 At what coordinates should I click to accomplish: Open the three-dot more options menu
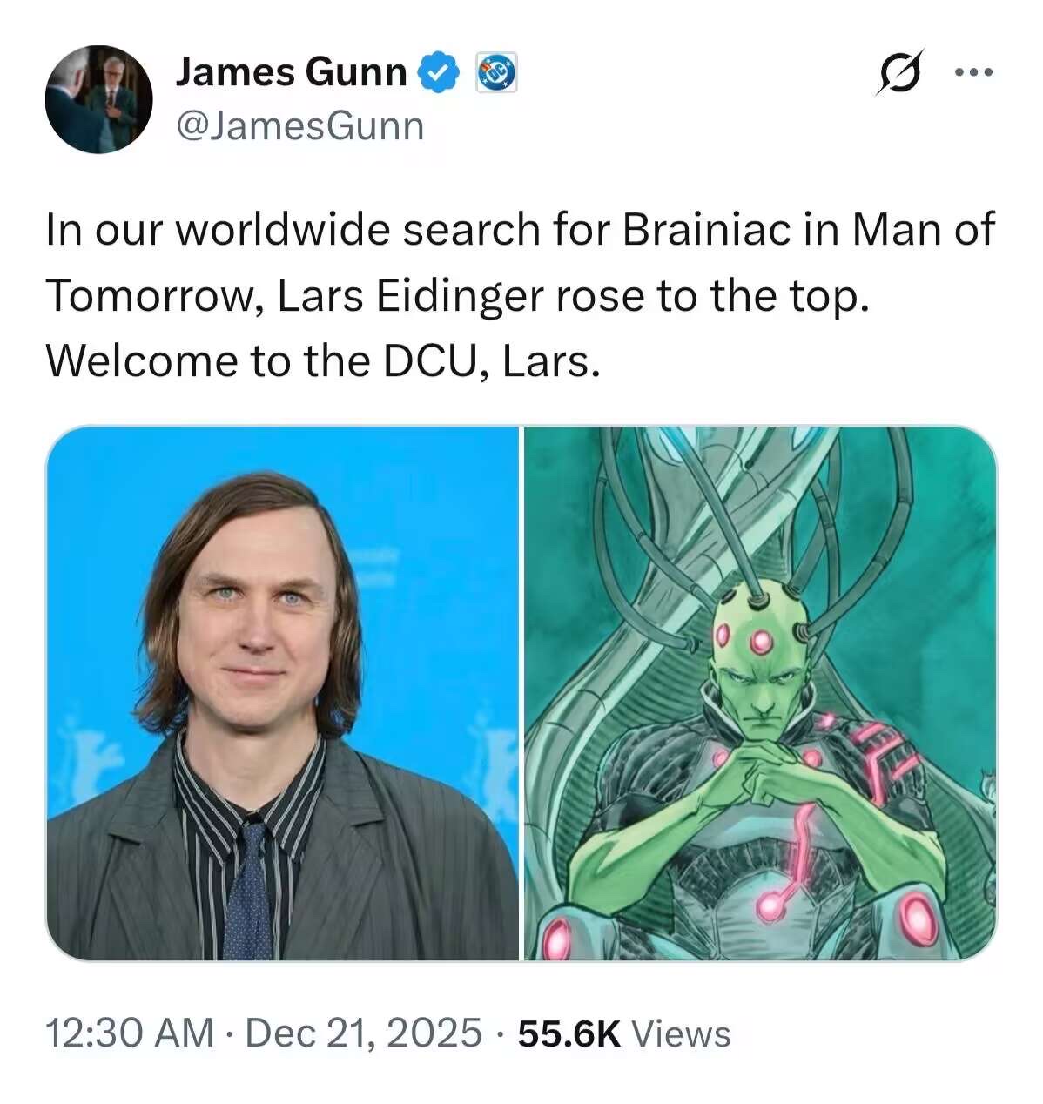click(x=973, y=72)
